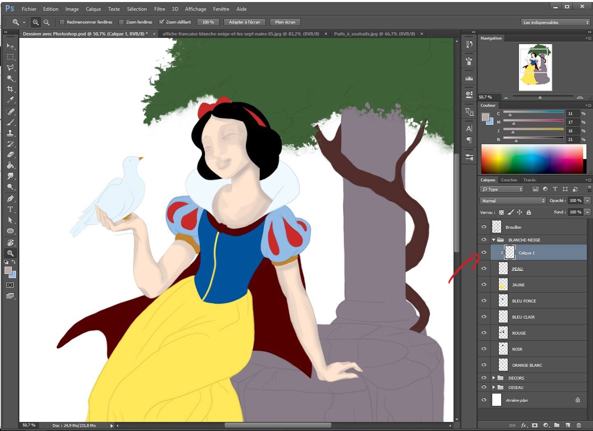Viewport: 593px width, 431px height.
Task: Select the Brush tool
Action: pos(10,122)
